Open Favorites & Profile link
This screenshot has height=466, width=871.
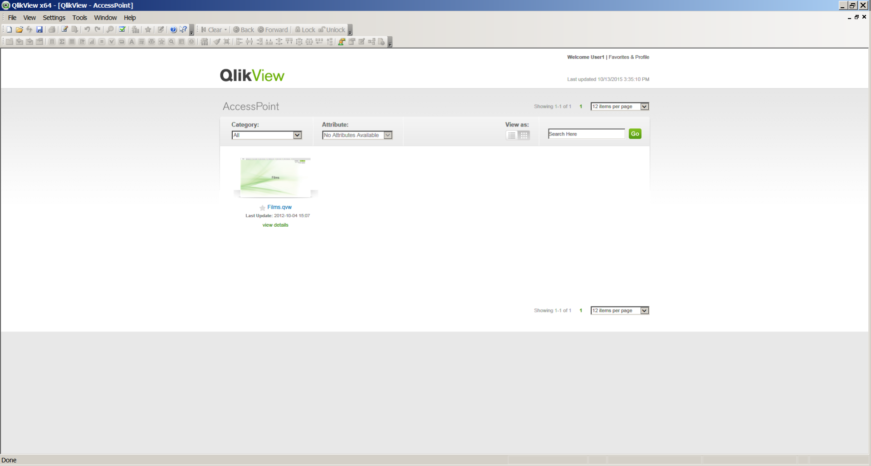coord(629,57)
